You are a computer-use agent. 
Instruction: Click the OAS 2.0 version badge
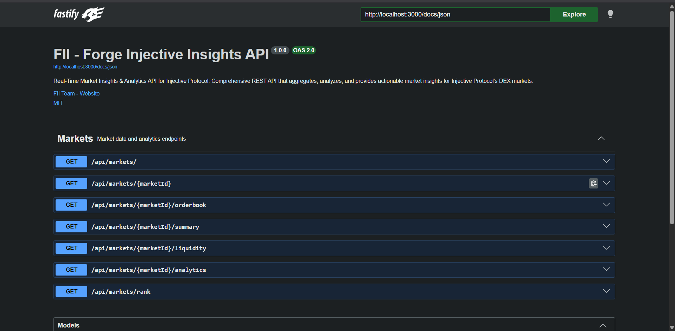pos(304,51)
